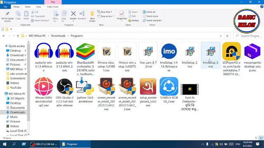Open the File menu tab
264x148 pixels.
click(5, 7)
